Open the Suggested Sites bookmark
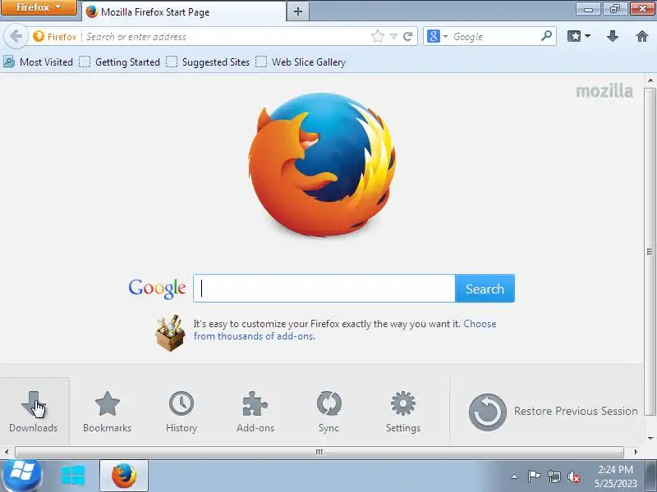Image resolution: width=657 pixels, height=492 pixels. click(208, 62)
